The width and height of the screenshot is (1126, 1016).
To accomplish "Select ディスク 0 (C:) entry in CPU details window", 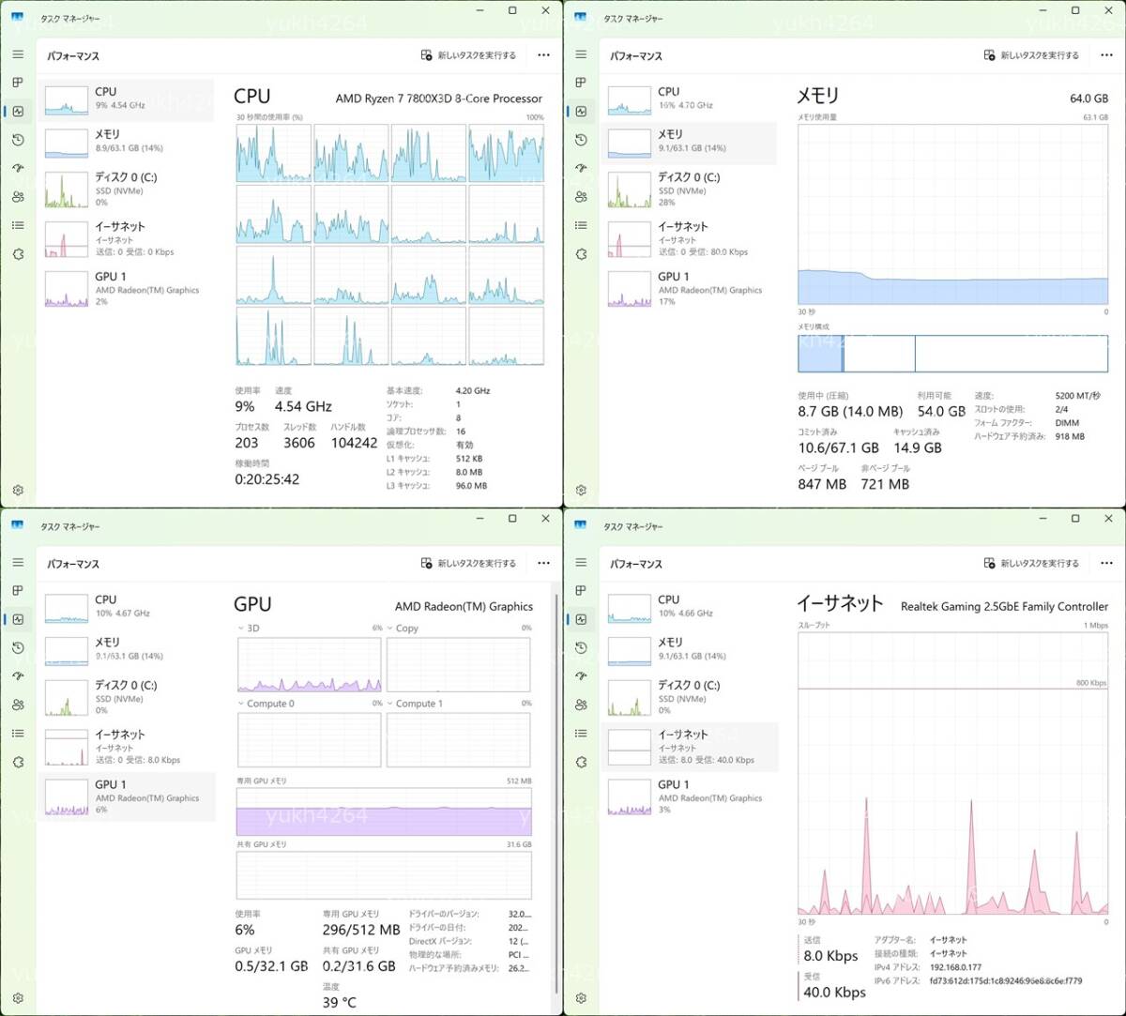I will coord(127,189).
